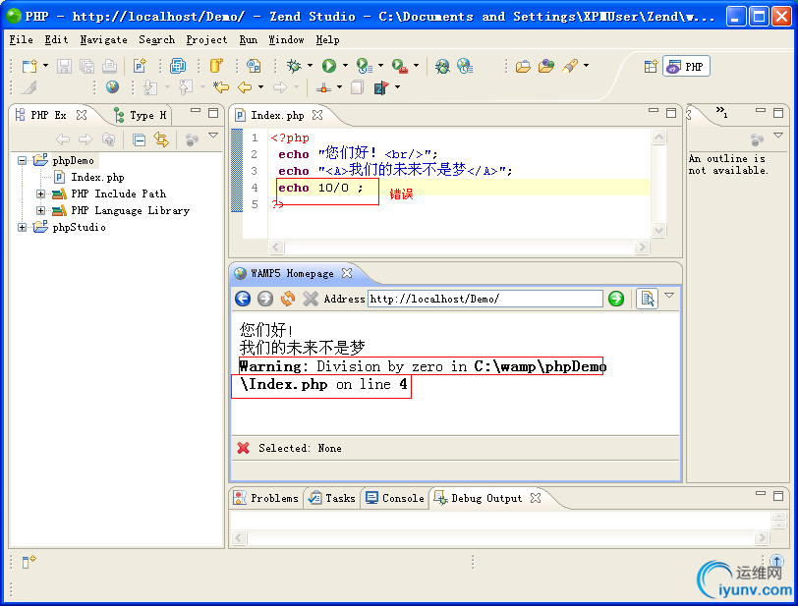Open the Edit menu
Screen dimensions: 798x606
(56, 39)
